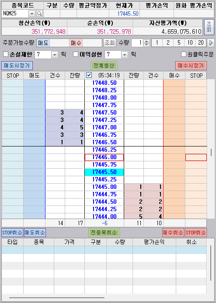This screenshot has height=303, width=216.
Task: Click the 수량 quantity input field
Action: [138, 42]
